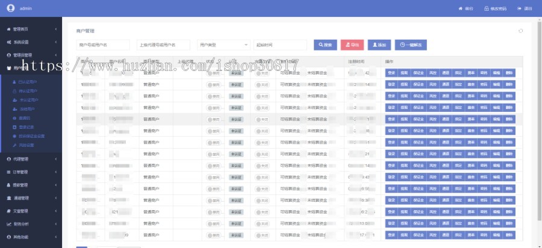Click the 通道管理 bank icon in sidebar

point(8,198)
